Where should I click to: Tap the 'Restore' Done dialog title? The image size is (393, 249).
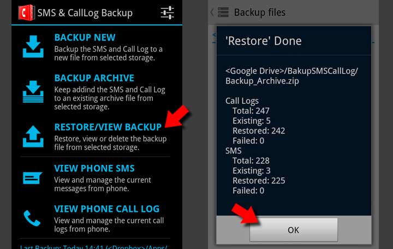[264, 41]
